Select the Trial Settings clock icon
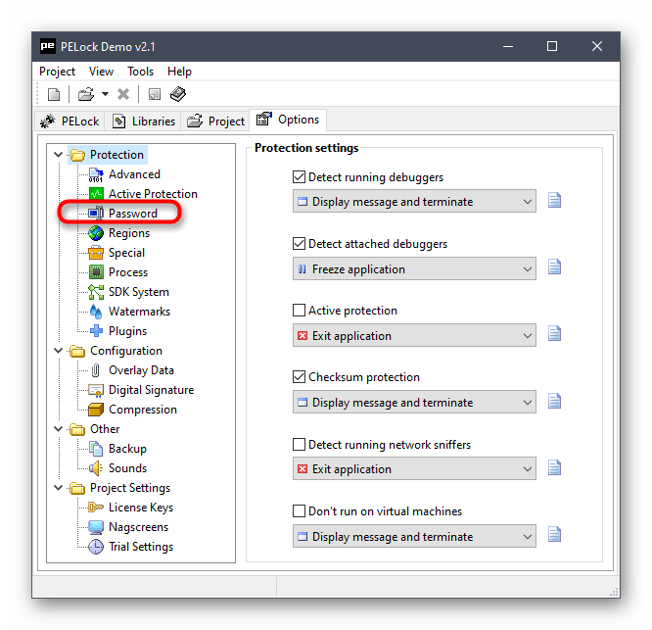 pos(96,547)
